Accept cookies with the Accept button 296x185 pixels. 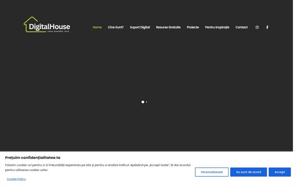[280, 172]
